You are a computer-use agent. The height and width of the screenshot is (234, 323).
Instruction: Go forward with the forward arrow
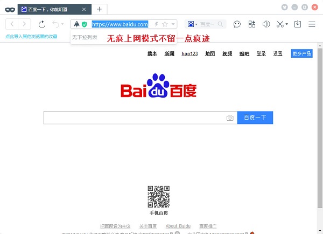coord(24,24)
